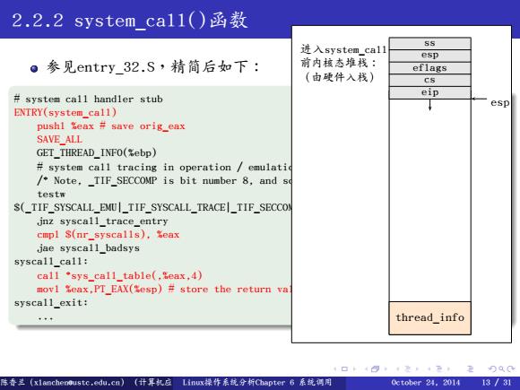Click the next section arrow navigation symbol
This screenshot has height=390, width=520.
coord(448,368)
